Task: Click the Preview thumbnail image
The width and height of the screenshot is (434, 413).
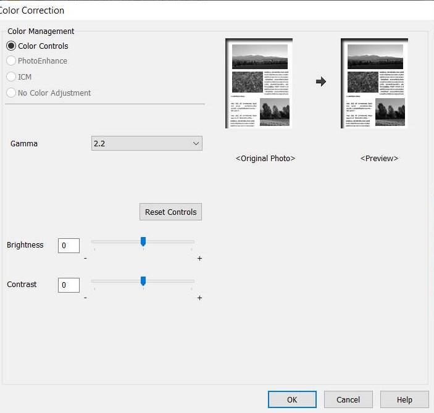Action: tap(374, 83)
